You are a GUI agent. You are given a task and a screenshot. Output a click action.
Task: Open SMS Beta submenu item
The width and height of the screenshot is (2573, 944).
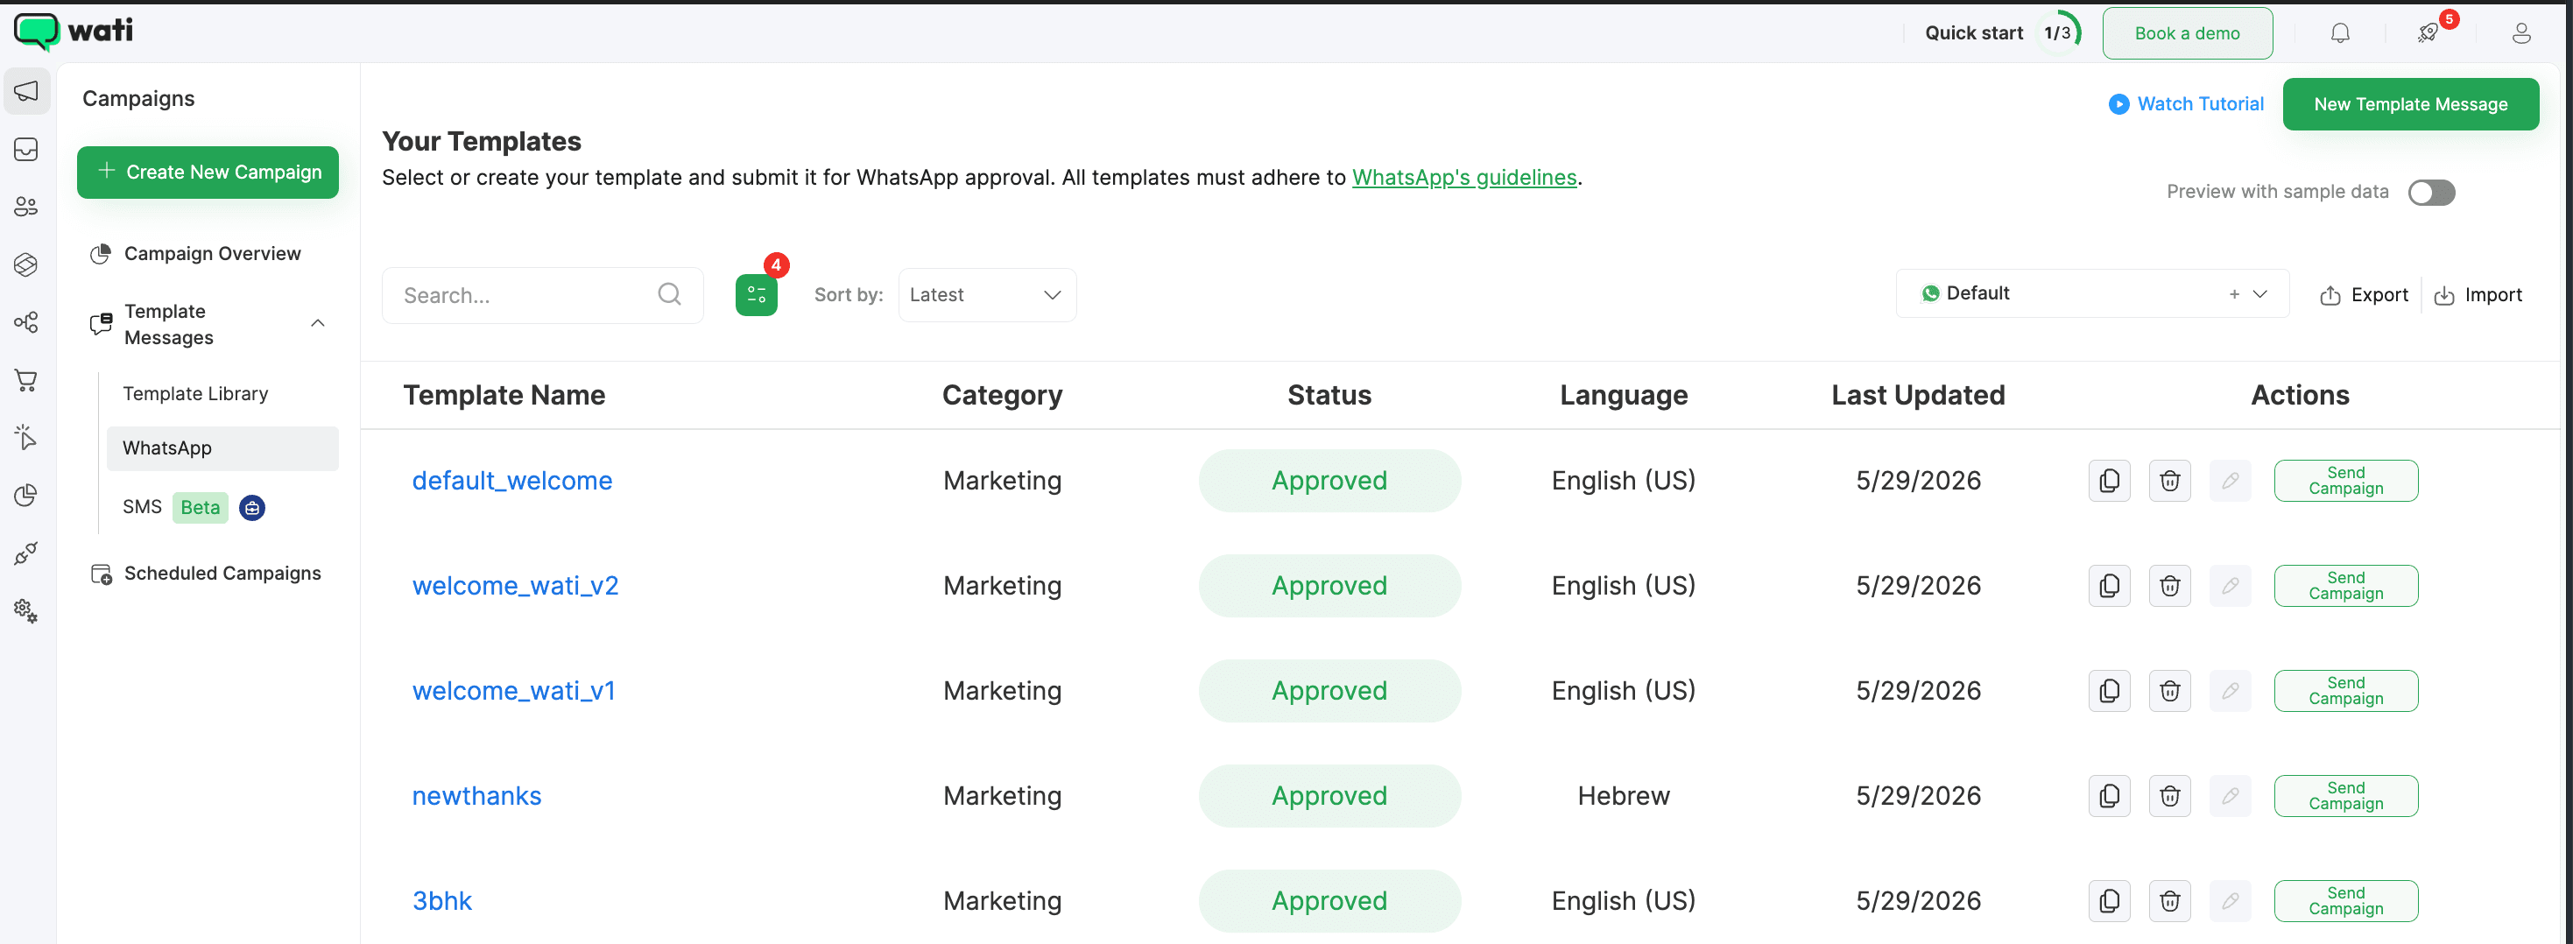point(194,507)
